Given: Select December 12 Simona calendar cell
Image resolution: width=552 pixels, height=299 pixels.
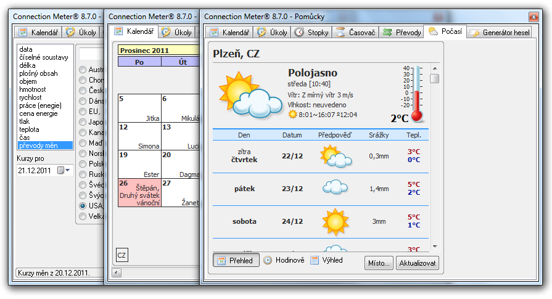Looking at the screenshot, I should (x=139, y=136).
